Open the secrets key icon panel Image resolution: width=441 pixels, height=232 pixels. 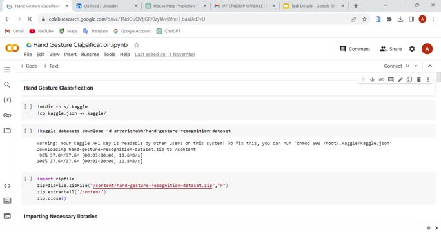click(x=7, y=115)
